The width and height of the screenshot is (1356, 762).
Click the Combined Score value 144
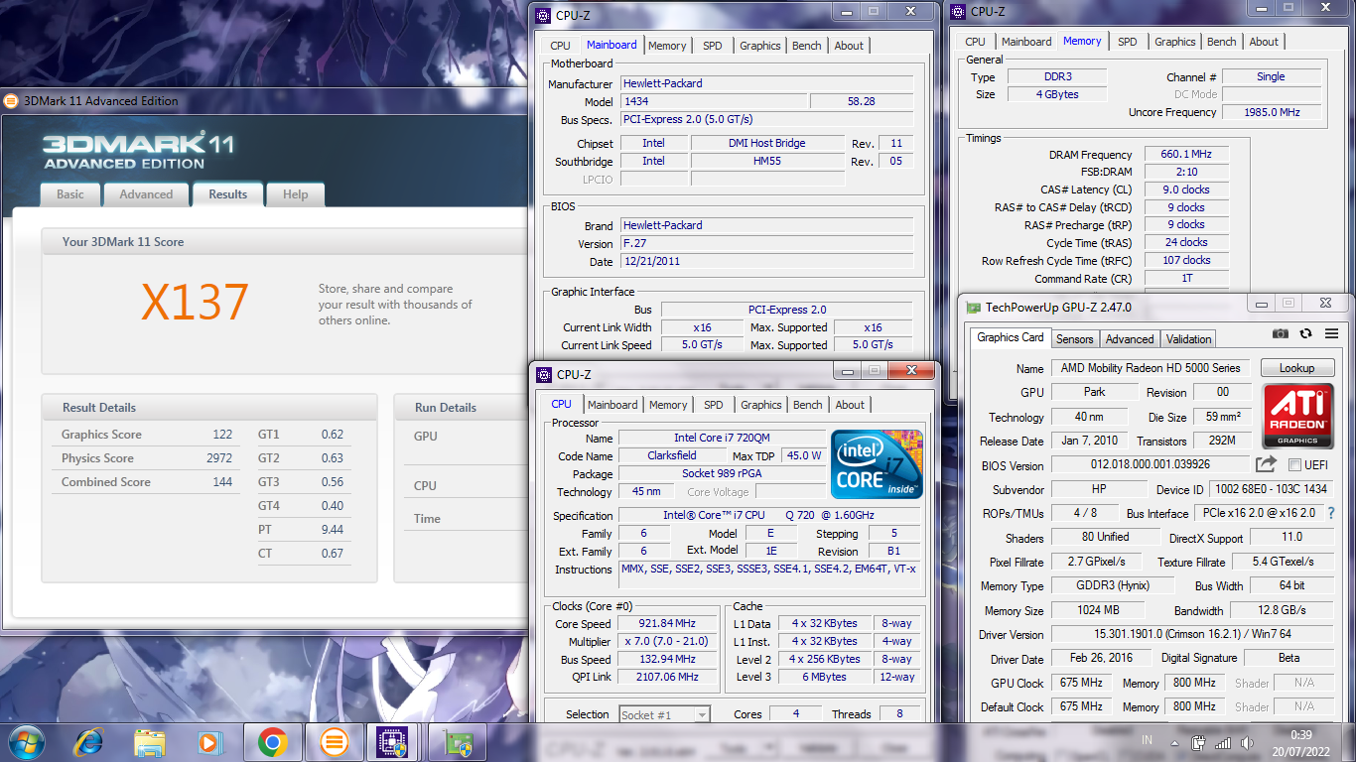[x=222, y=482]
